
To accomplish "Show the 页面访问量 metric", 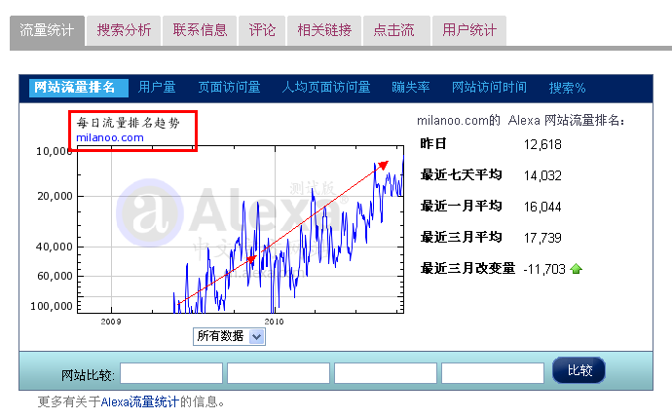I will (x=229, y=88).
